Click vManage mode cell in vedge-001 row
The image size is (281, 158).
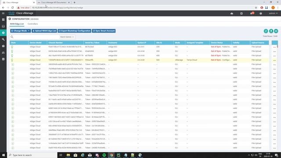click(x=179, y=60)
